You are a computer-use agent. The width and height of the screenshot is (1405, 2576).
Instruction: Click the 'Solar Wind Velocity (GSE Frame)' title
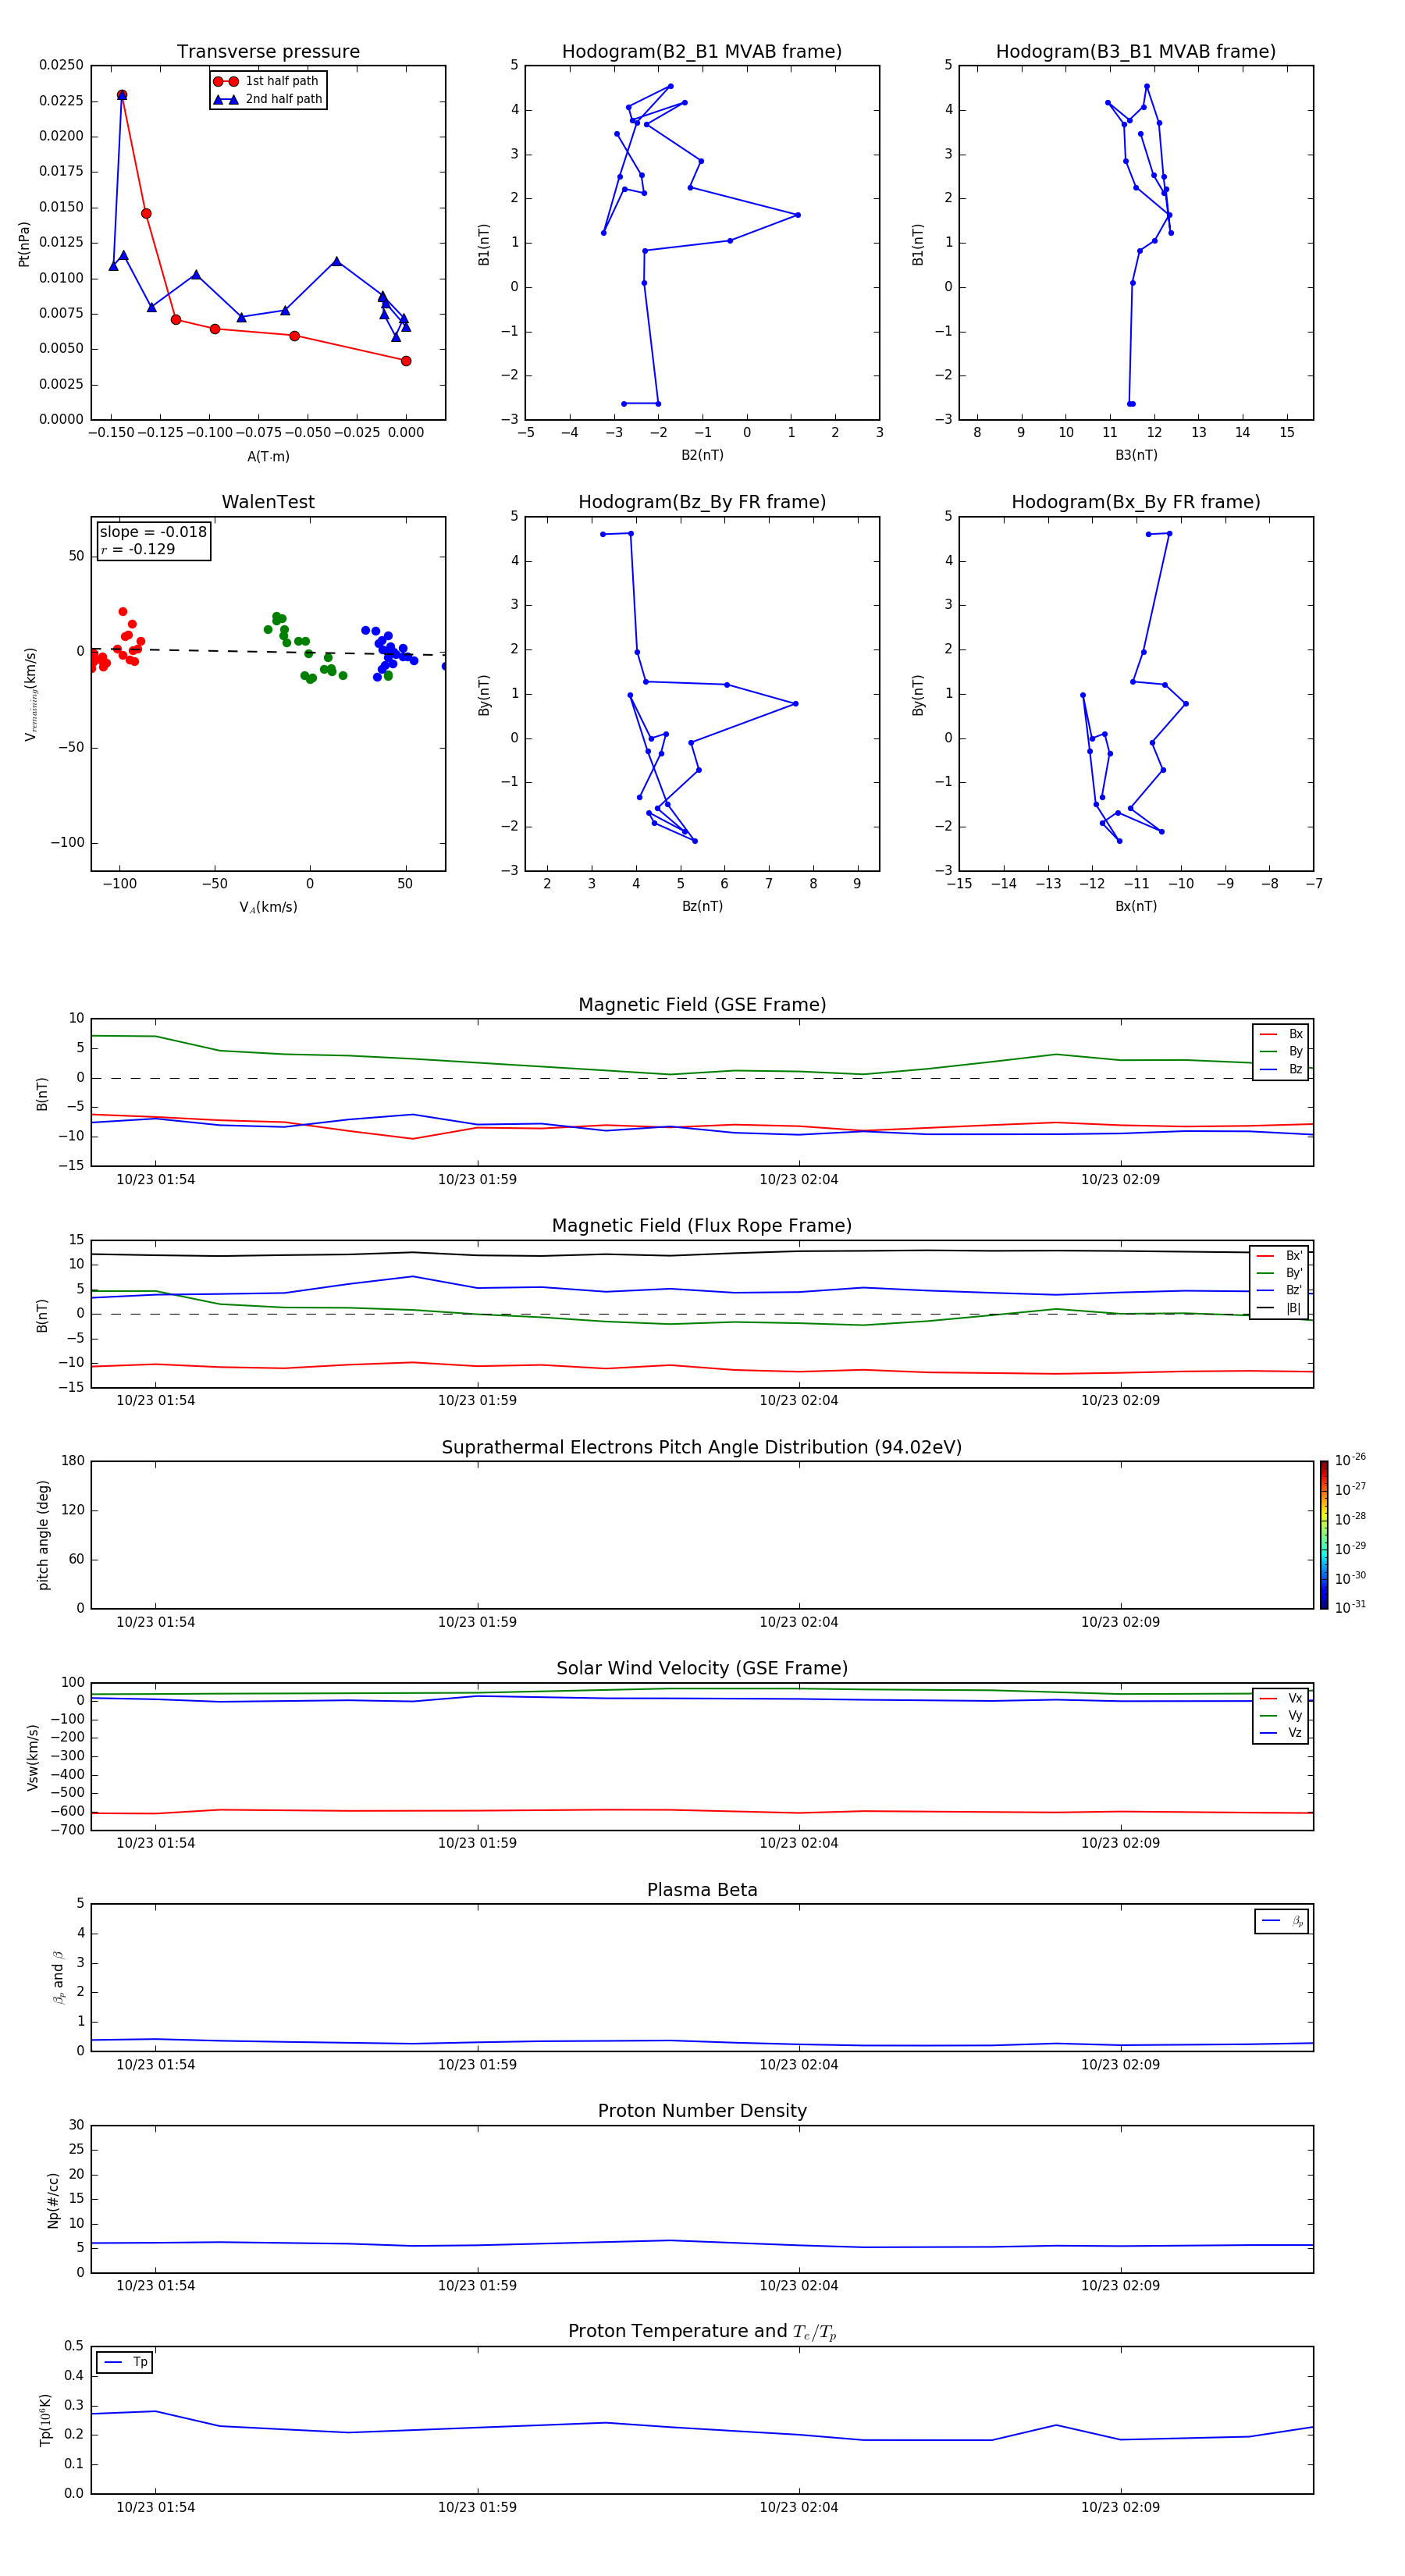click(702, 1669)
